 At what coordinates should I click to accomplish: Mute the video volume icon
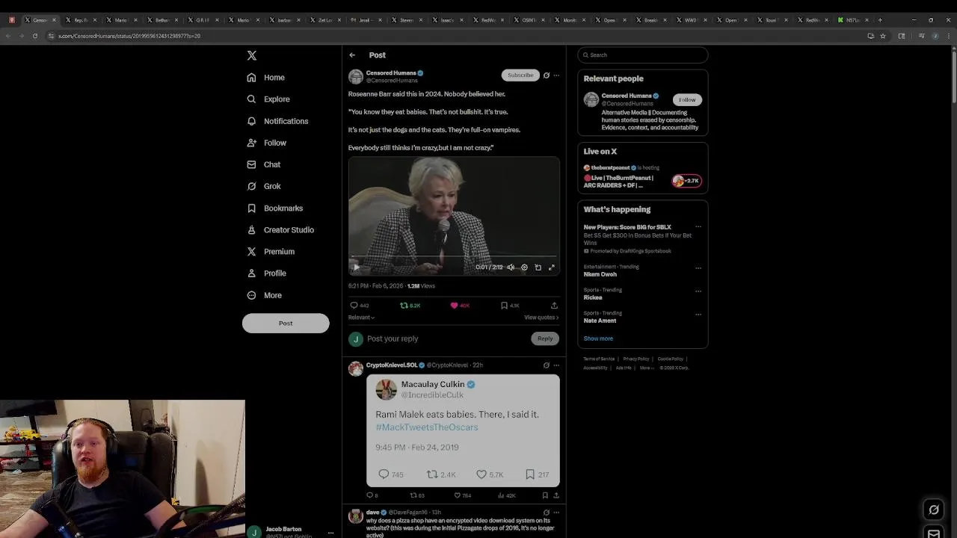click(x=511, y=268)
